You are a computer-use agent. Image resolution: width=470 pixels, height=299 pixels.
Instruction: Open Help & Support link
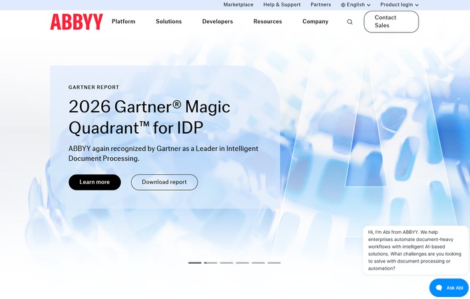pyautogui.click(x=282, y=5)
